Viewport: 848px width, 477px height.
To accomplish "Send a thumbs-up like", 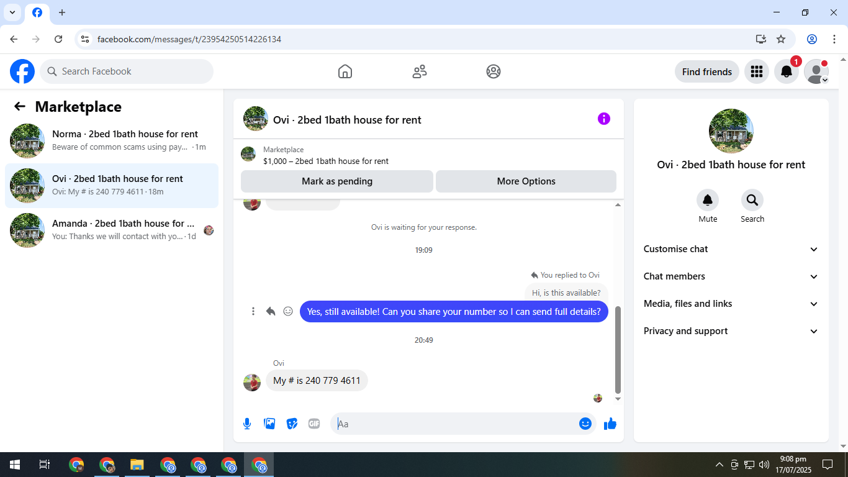I will coord(610,424).
